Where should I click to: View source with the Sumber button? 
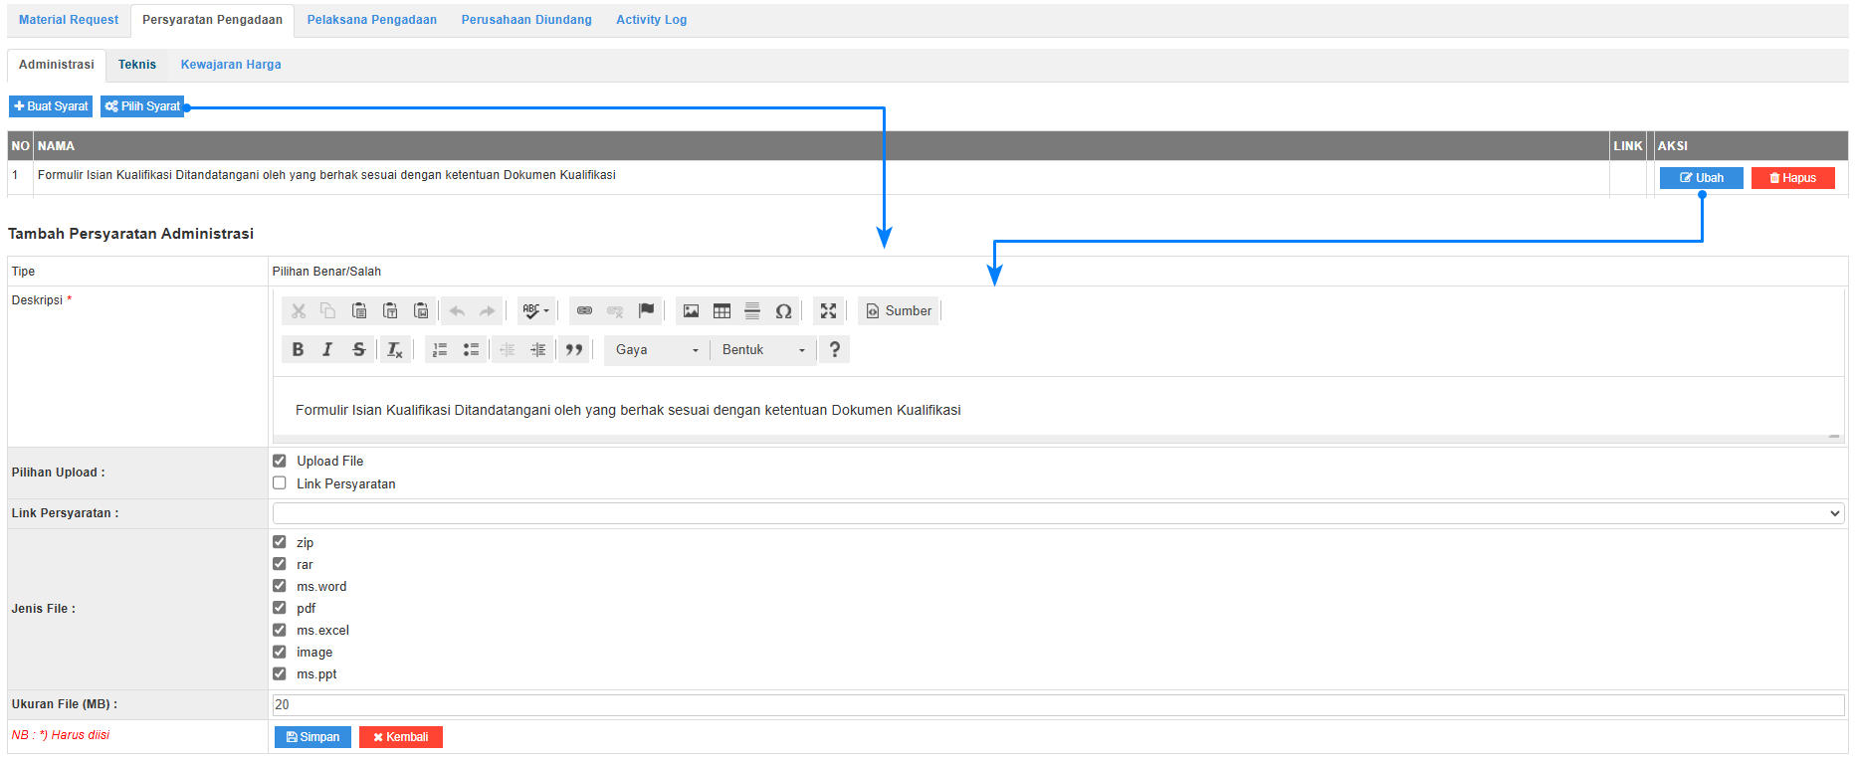pyautogui.click(x=899, y=311)
